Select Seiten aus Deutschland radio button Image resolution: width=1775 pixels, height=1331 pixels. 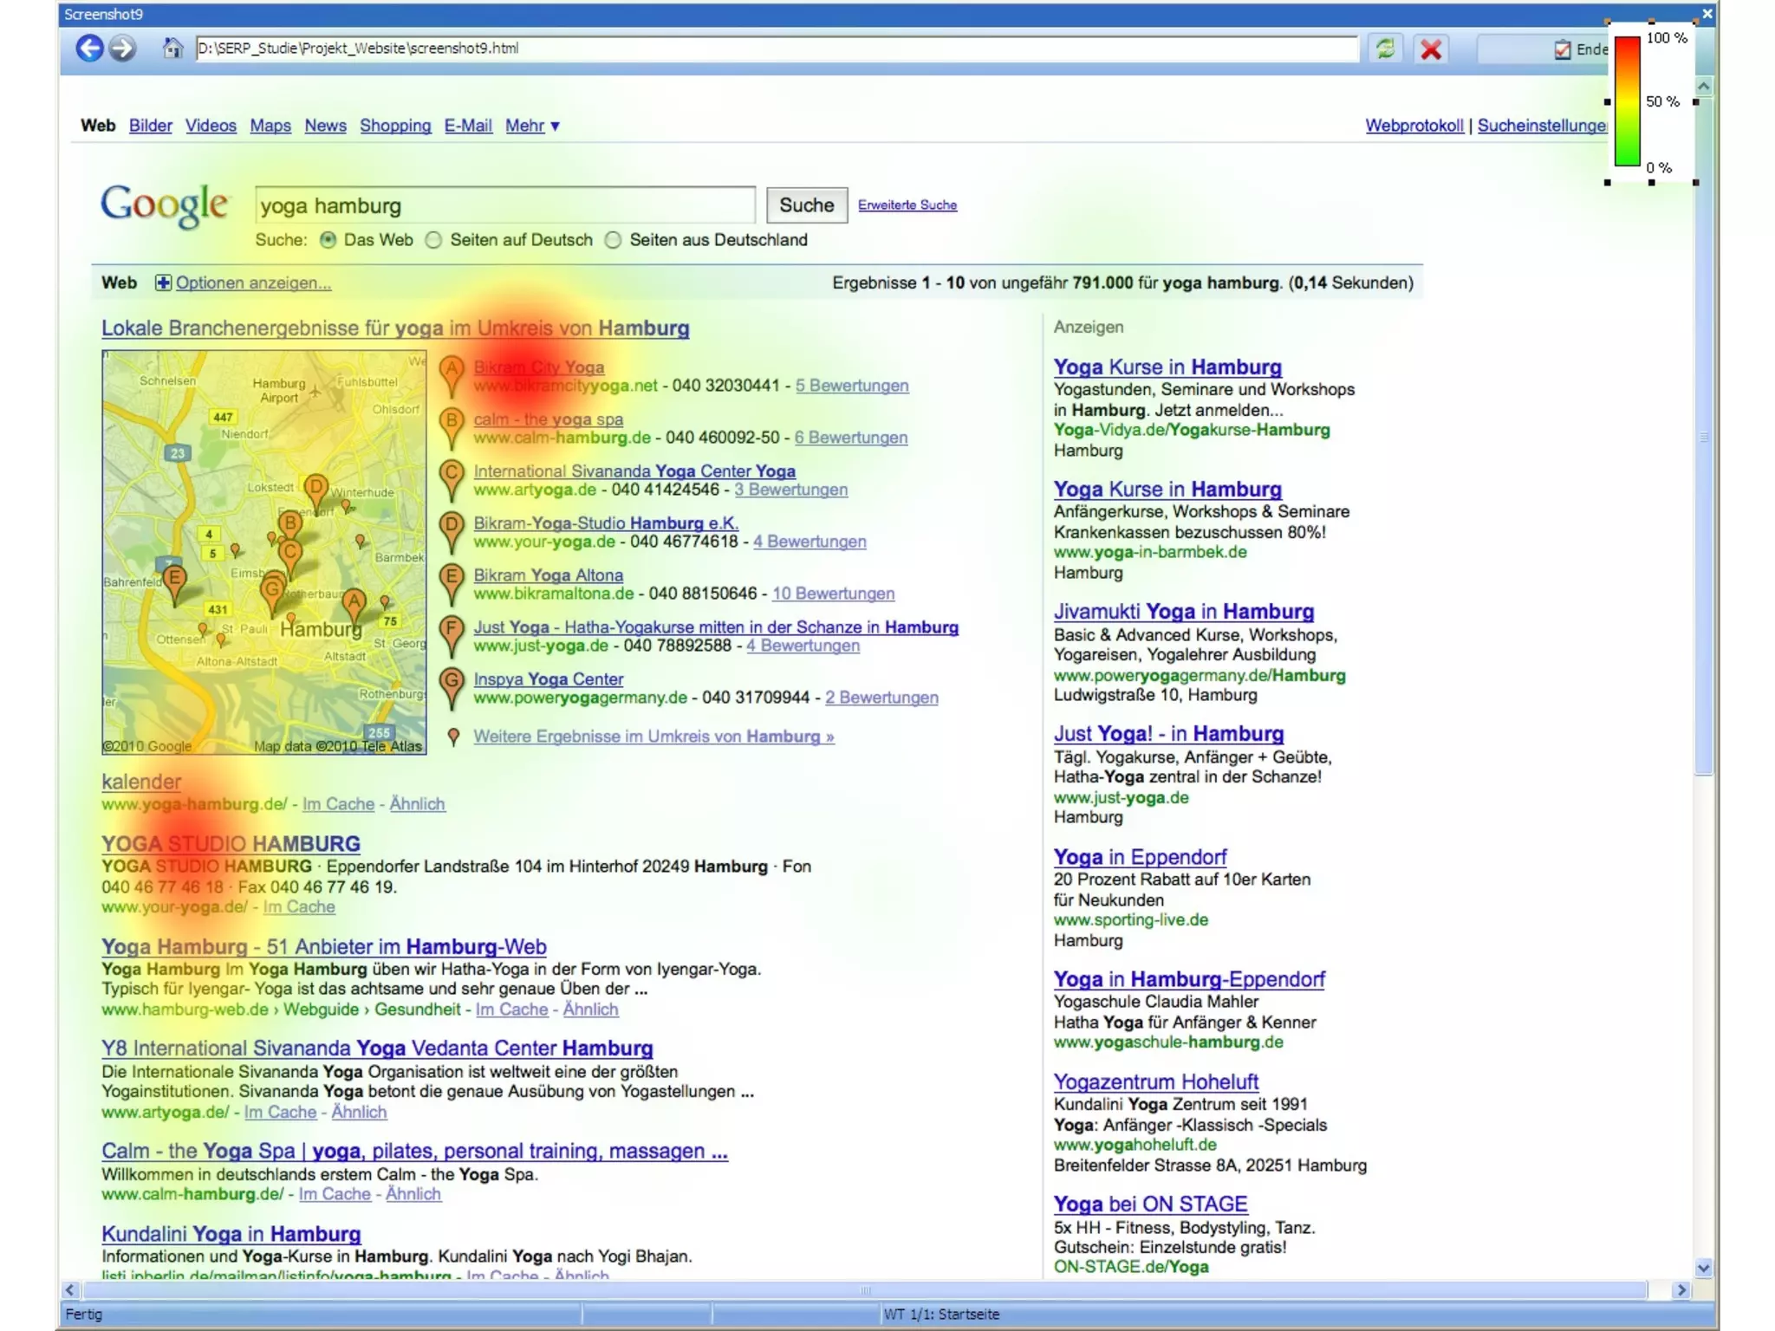[614, 240]
